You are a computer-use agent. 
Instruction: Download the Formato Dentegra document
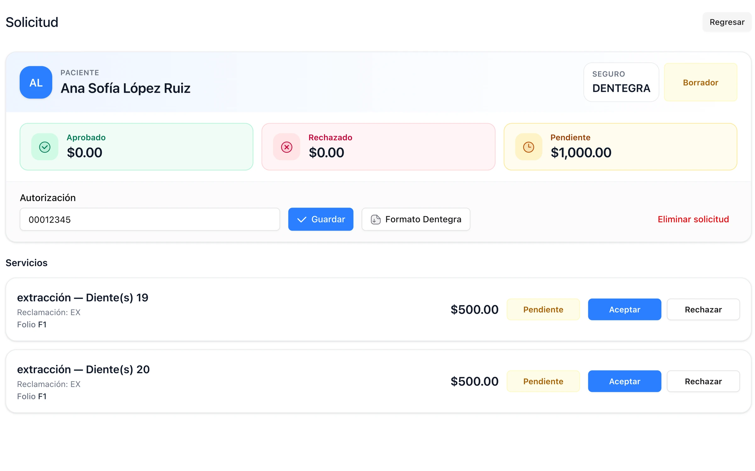416,219
